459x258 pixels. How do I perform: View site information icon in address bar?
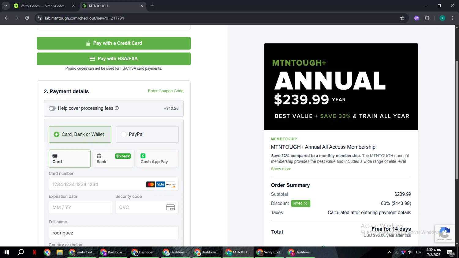[x=39, y=18]
